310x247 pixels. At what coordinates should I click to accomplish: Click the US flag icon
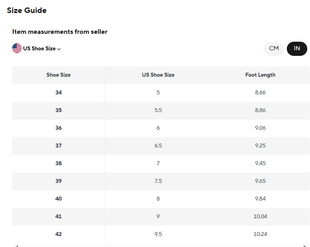(x=17, y=48)
